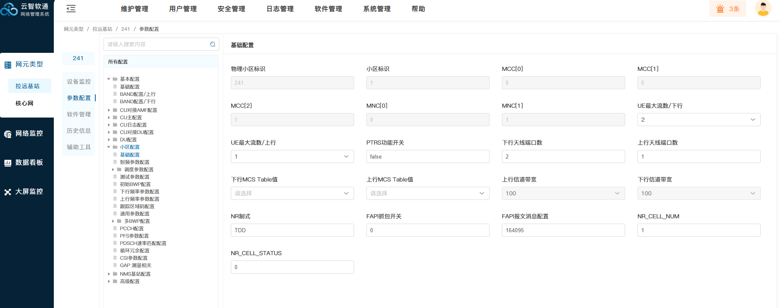Select 循环冗余配置 tree item
This screenshot has height=308, width=780.
click(135, 251)
